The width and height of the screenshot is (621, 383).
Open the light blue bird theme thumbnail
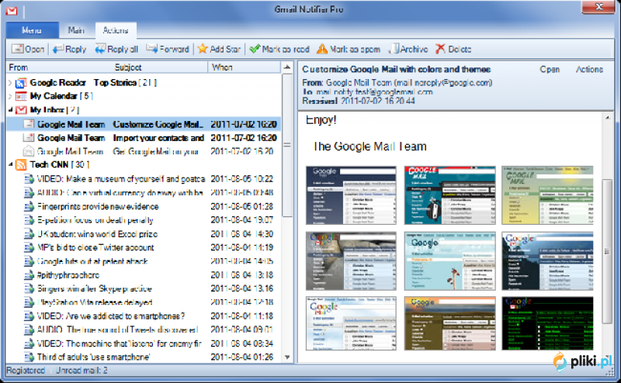(x=449, y=261)
